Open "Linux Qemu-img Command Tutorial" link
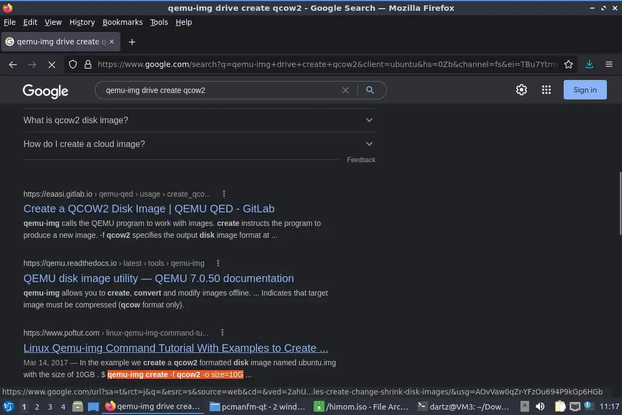The height and width of the screenshot is (415, 622). (175, 348)
